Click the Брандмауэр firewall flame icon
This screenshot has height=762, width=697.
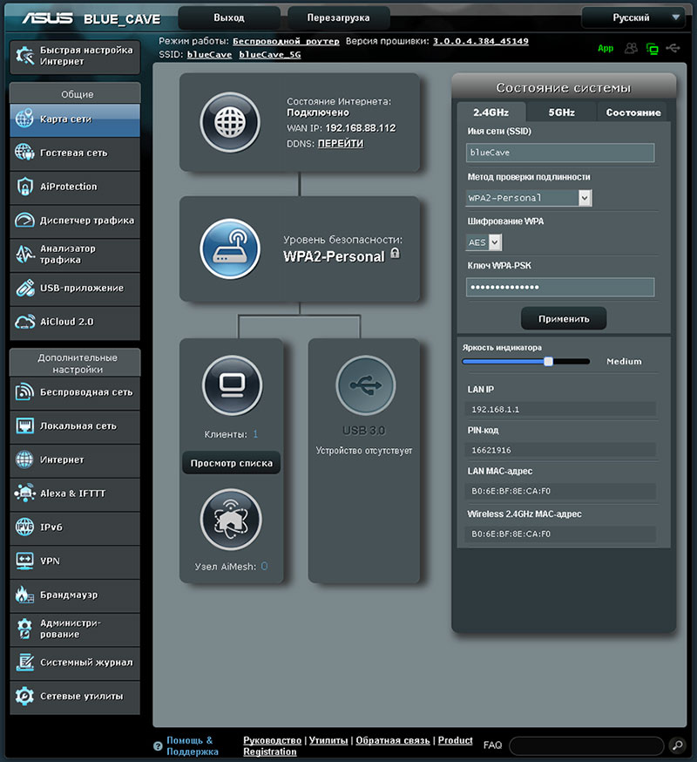24,595
